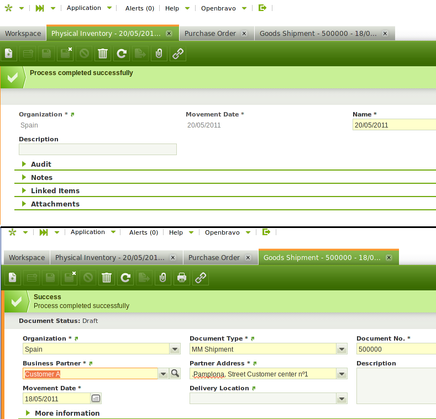Click the refresh icon in Goods Shipment toolbar
The image size is (436, 419).
[125, 278]
